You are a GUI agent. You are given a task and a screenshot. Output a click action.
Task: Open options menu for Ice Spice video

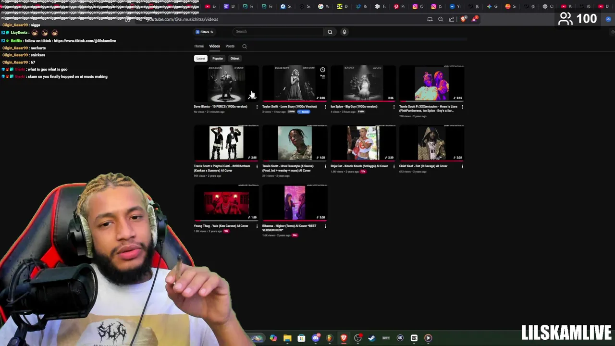pos(394,107)
